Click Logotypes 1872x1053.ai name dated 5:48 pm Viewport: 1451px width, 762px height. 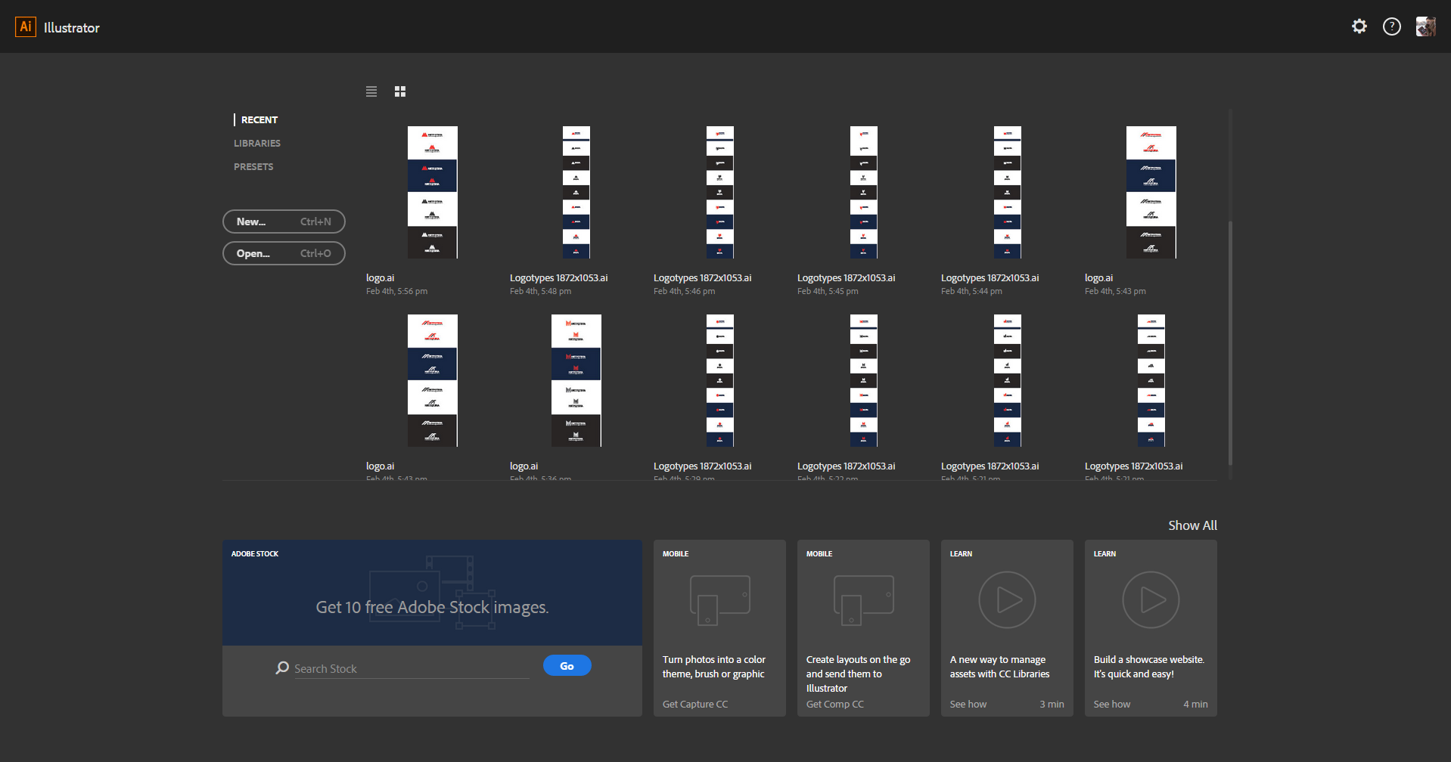tap(558, 277)
